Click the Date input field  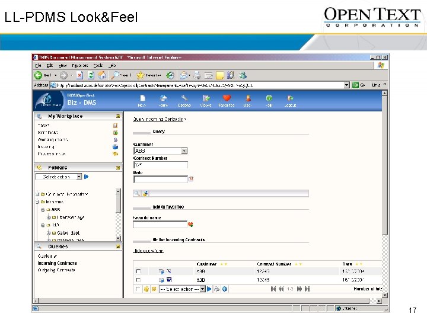[160, 179]
